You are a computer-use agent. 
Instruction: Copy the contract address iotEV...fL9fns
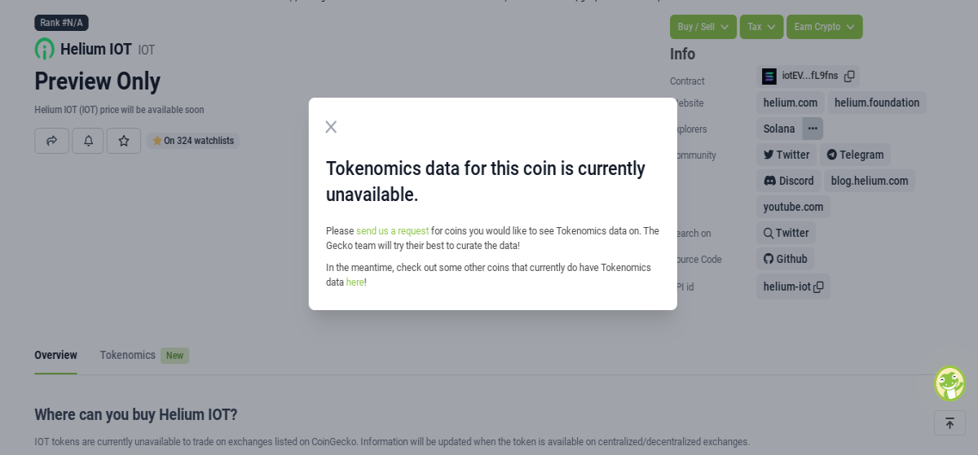tap(849, 76)
